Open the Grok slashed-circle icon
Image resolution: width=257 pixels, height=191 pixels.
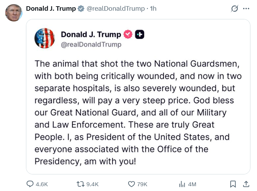point(234,9)
